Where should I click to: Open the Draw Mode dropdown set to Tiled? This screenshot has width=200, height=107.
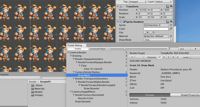[x=158, y=40]
